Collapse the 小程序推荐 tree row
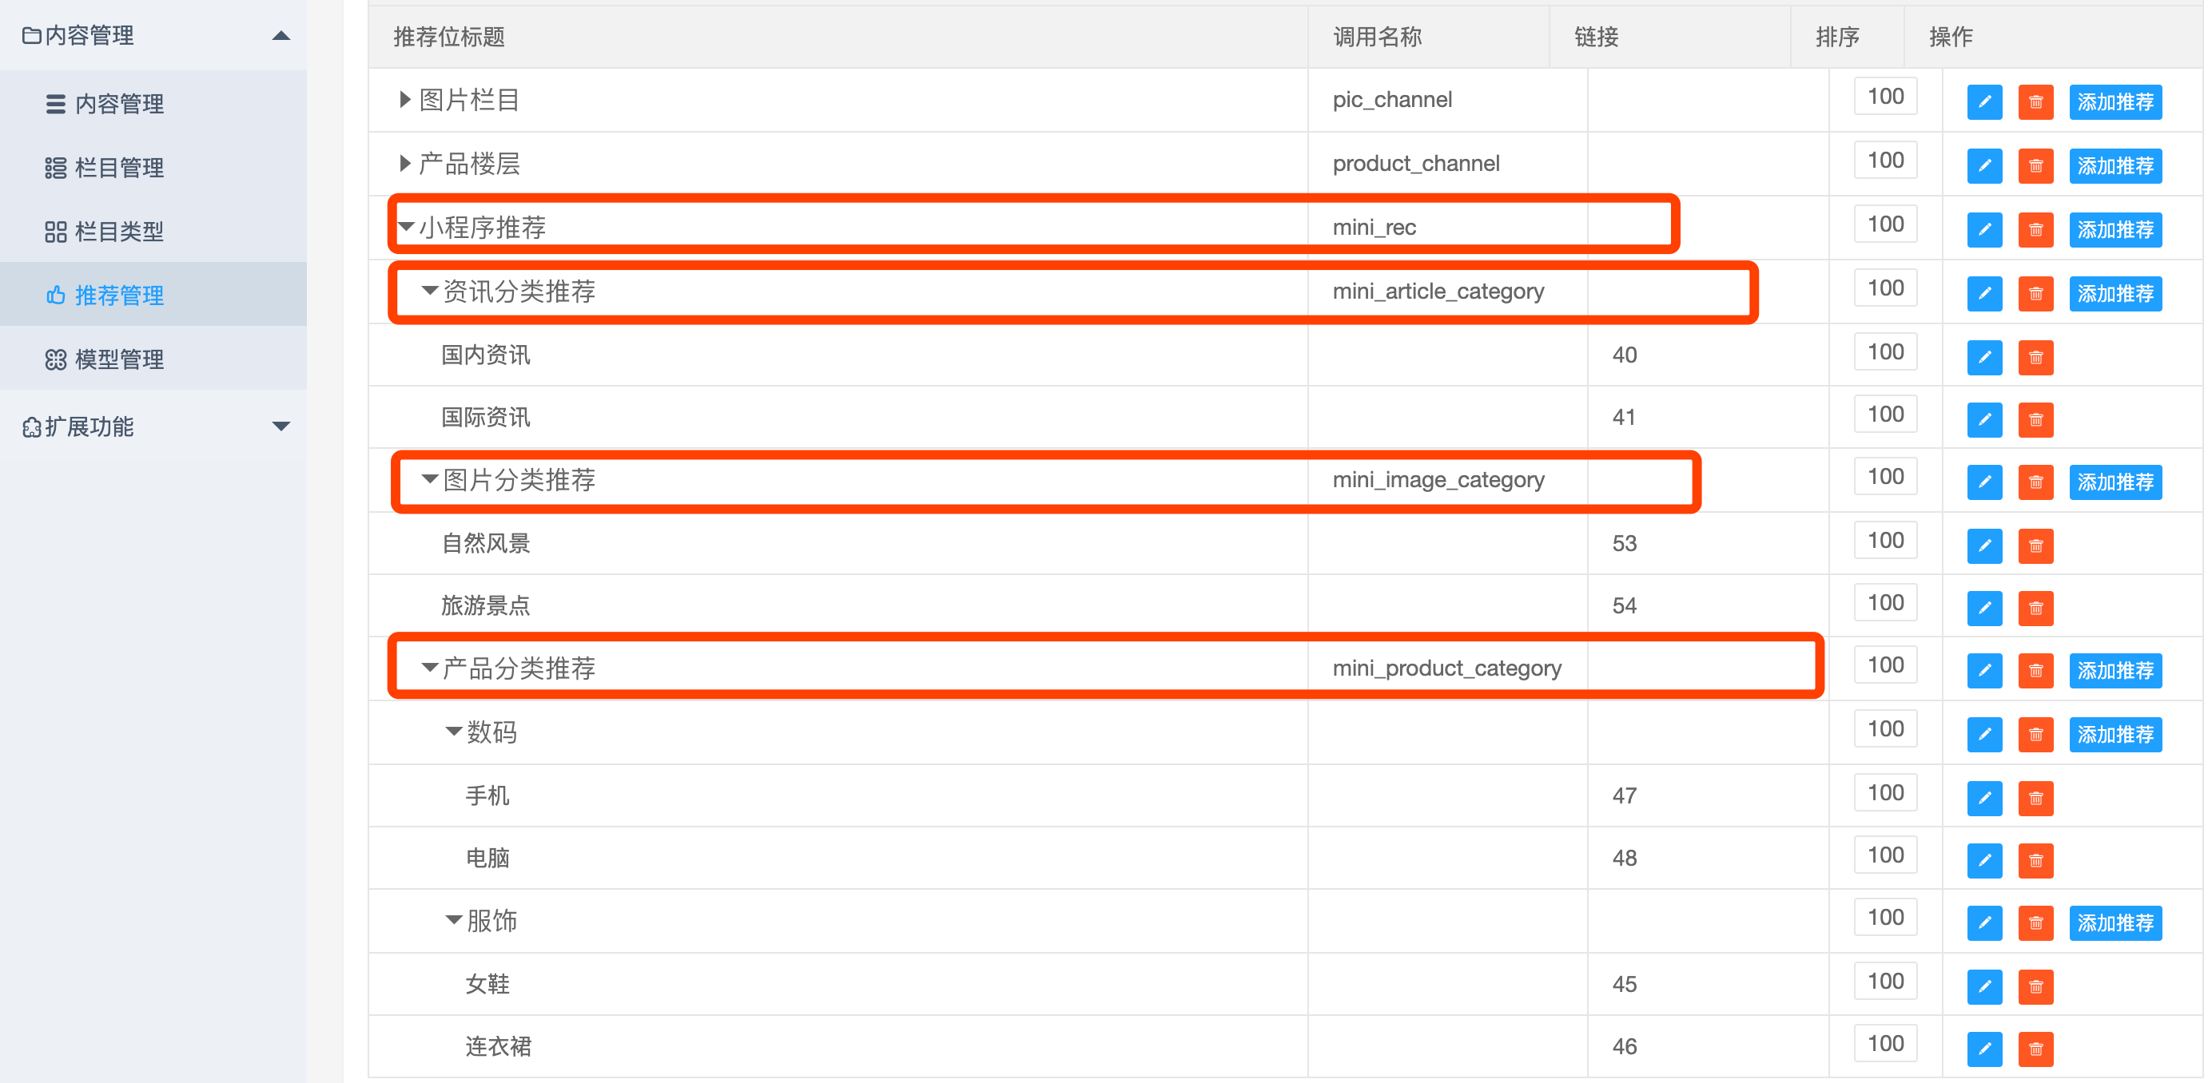2212x1083 pixels. click(406, 227)
